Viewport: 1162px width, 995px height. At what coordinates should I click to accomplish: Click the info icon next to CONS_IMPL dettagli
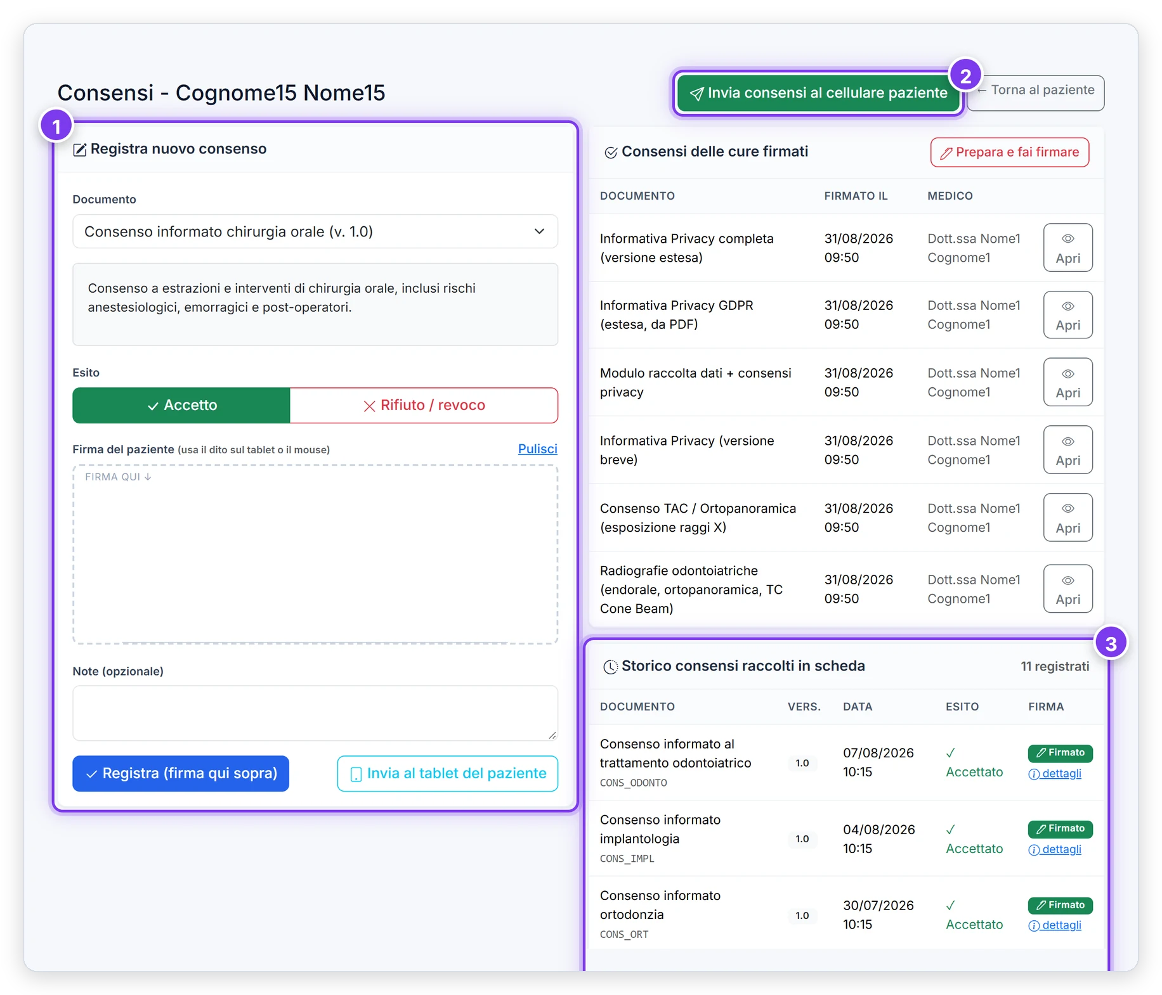pyautogui.click(x=1034, y=850)
